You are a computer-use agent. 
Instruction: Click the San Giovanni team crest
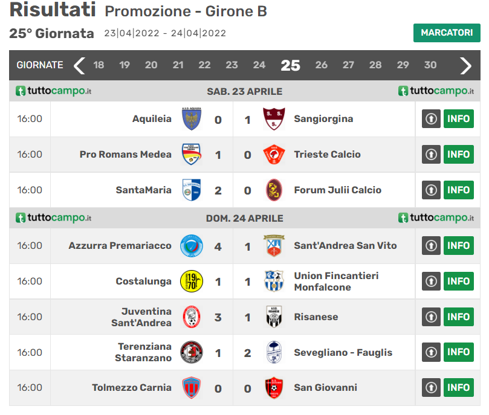(274, 388)
